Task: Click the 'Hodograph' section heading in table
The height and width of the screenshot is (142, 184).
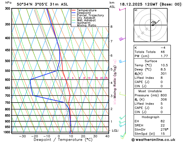Action: (151, 117)
